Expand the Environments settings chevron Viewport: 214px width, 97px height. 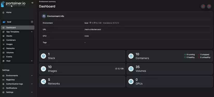click(x=32, y=75)
